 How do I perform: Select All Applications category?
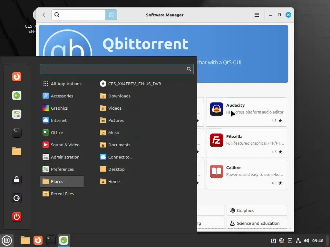coord(62,84)
